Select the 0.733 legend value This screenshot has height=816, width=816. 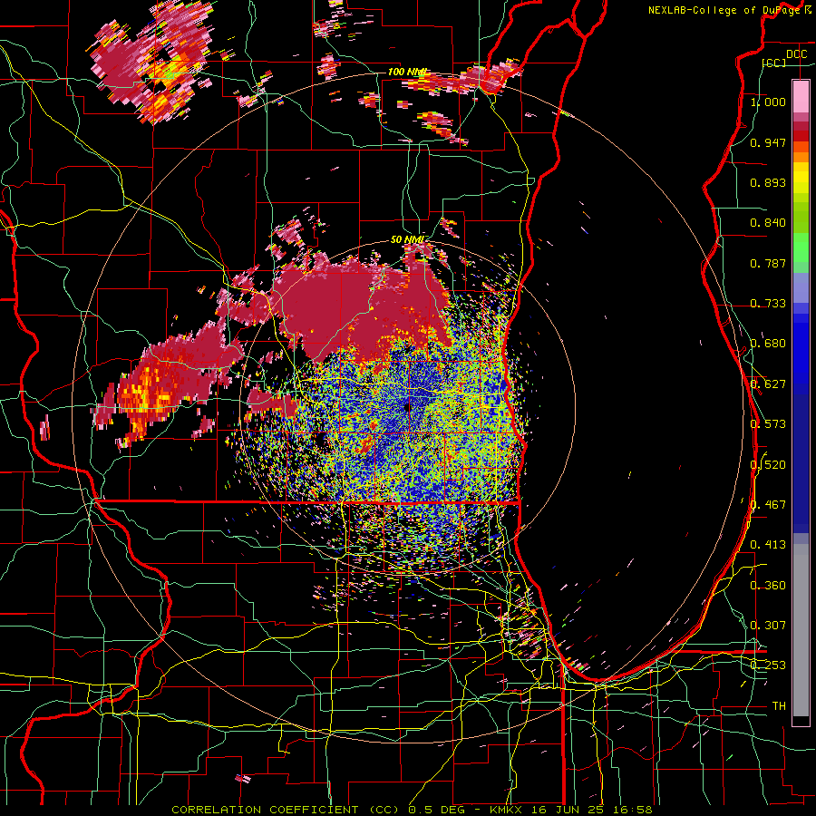click(x=768, y=304)
